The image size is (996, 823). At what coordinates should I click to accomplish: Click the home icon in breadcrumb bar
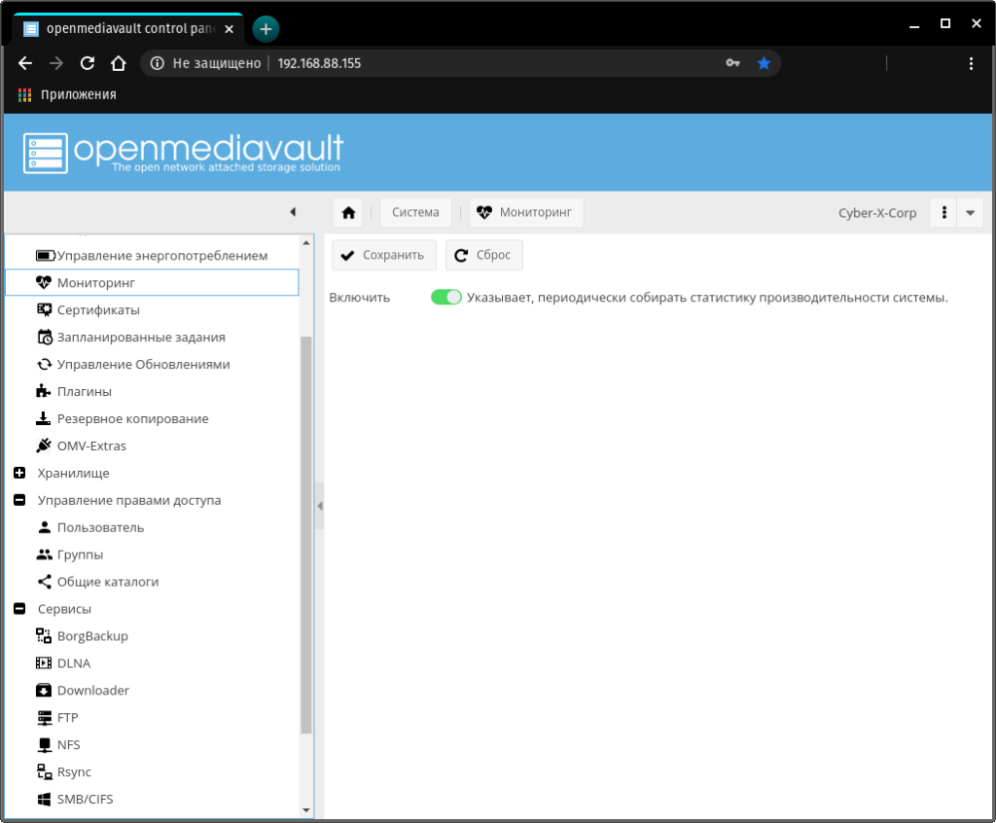tap(348, 213)
